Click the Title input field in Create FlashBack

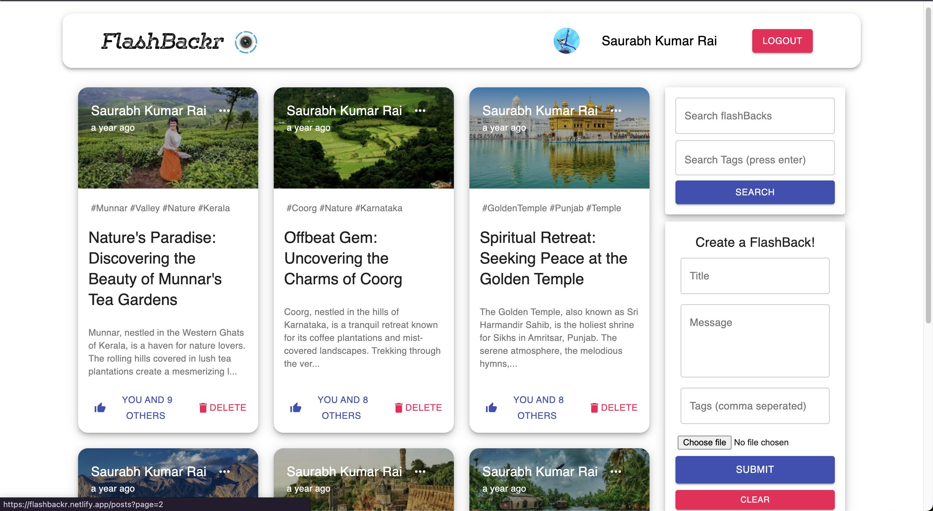click(x=755, y=276)
